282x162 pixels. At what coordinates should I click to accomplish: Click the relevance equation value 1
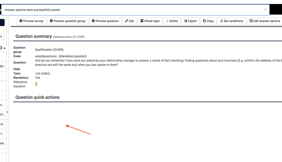point(36,84)
